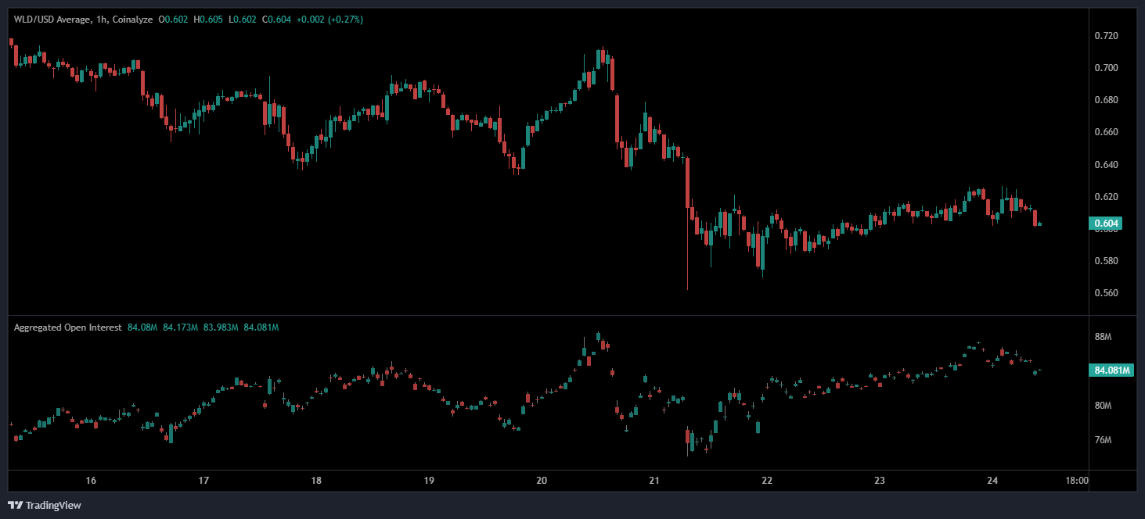The image size is (1145, 519).
Task: Click the long red candle wick near 0.560
Action: pyautogui.click(x=687, y=266)
